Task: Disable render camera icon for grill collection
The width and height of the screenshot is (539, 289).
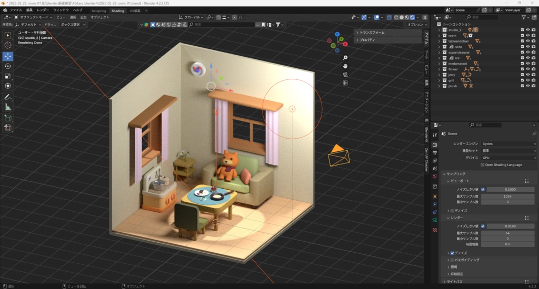Action: point(534,80)
